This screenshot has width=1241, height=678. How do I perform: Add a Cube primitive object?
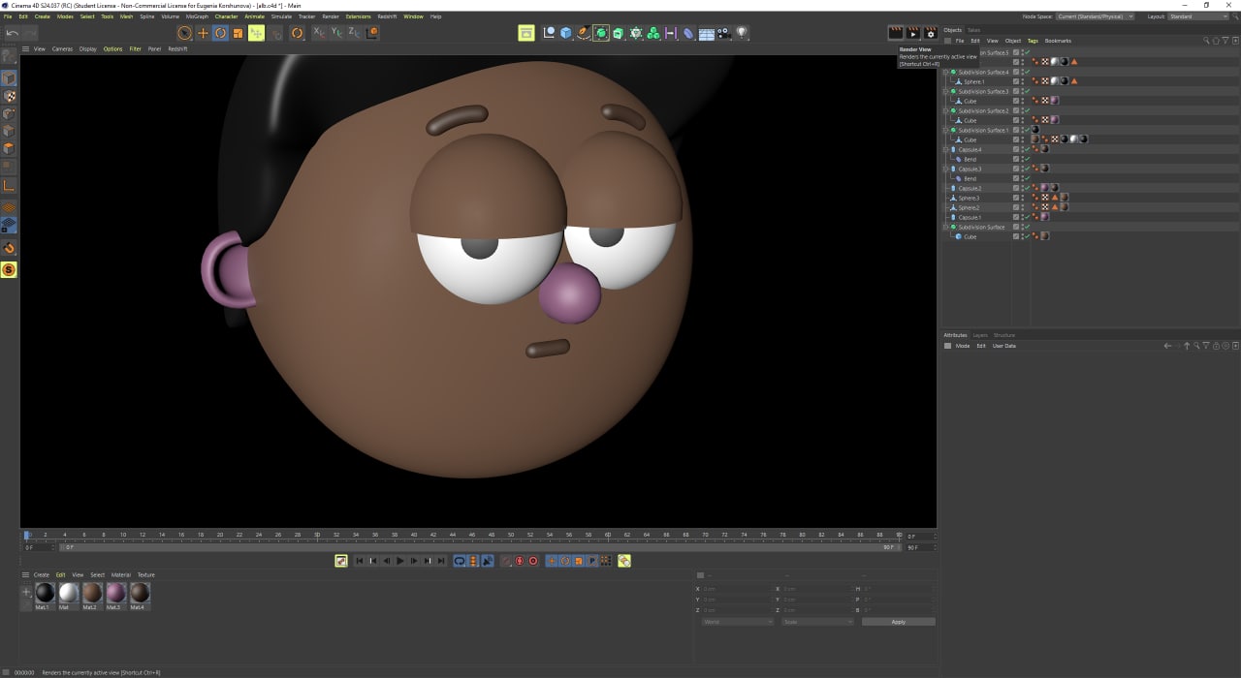(565, 33)
